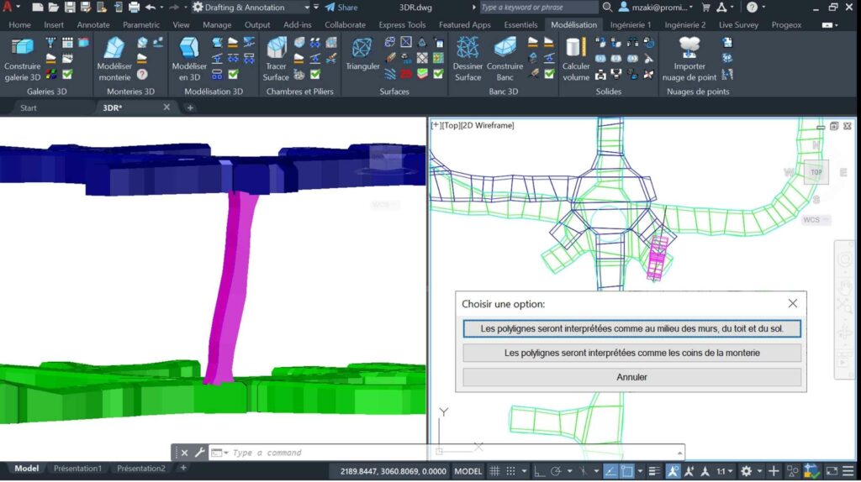
Task: Switch to the Start file tab
Action: pos(28,107)
